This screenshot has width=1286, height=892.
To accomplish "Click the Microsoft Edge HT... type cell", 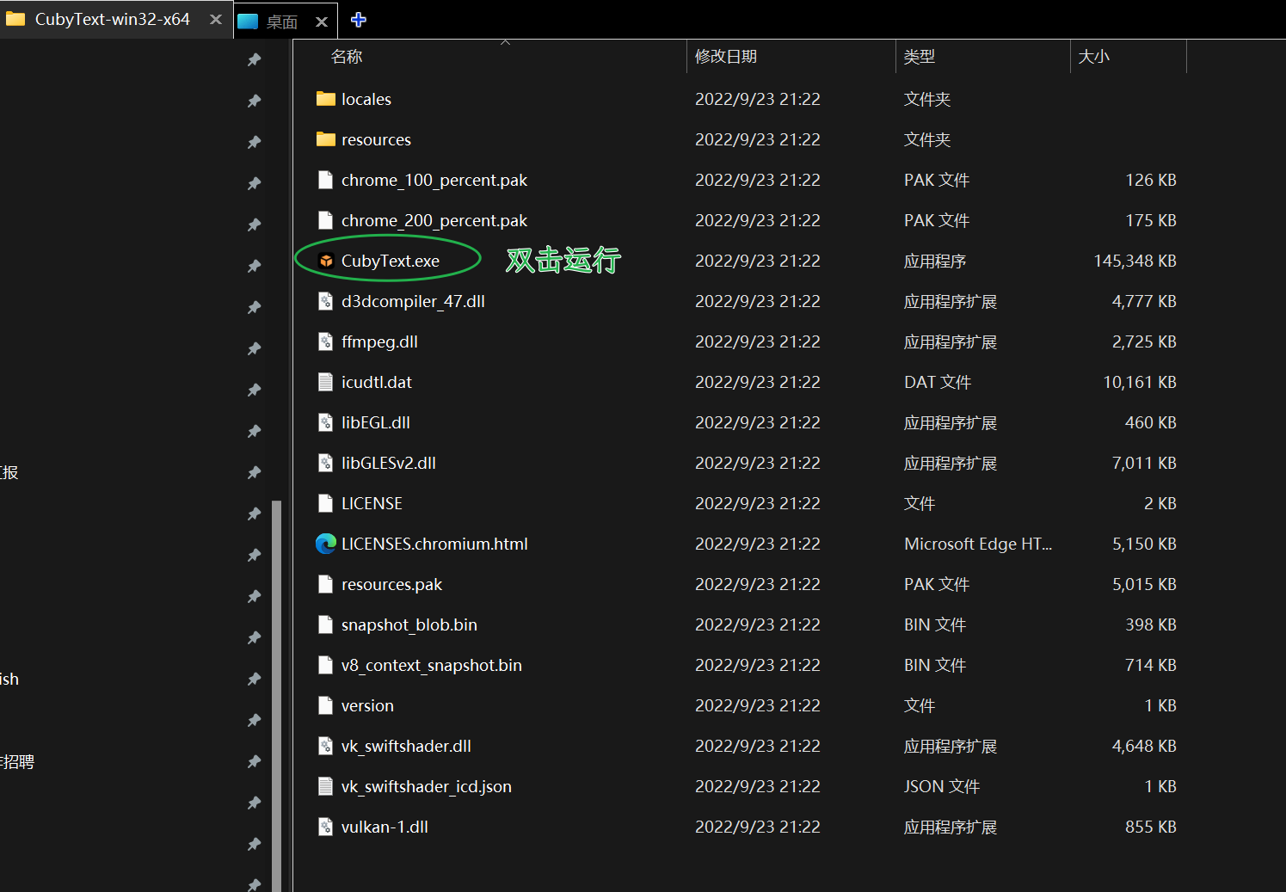I will [x=978, y=544].
